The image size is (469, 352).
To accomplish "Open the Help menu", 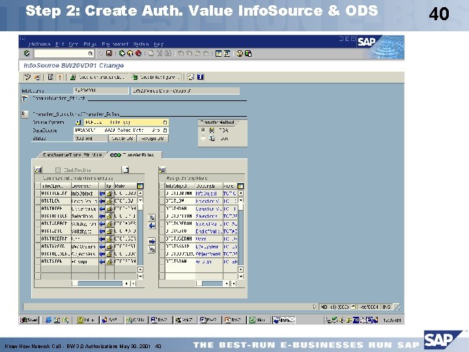I will (x=158, y=44).
